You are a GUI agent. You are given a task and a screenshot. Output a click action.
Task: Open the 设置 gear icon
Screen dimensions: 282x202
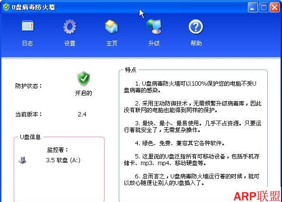(x=70, y=26)
